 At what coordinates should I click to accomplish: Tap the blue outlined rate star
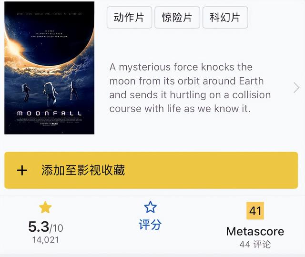151,207
